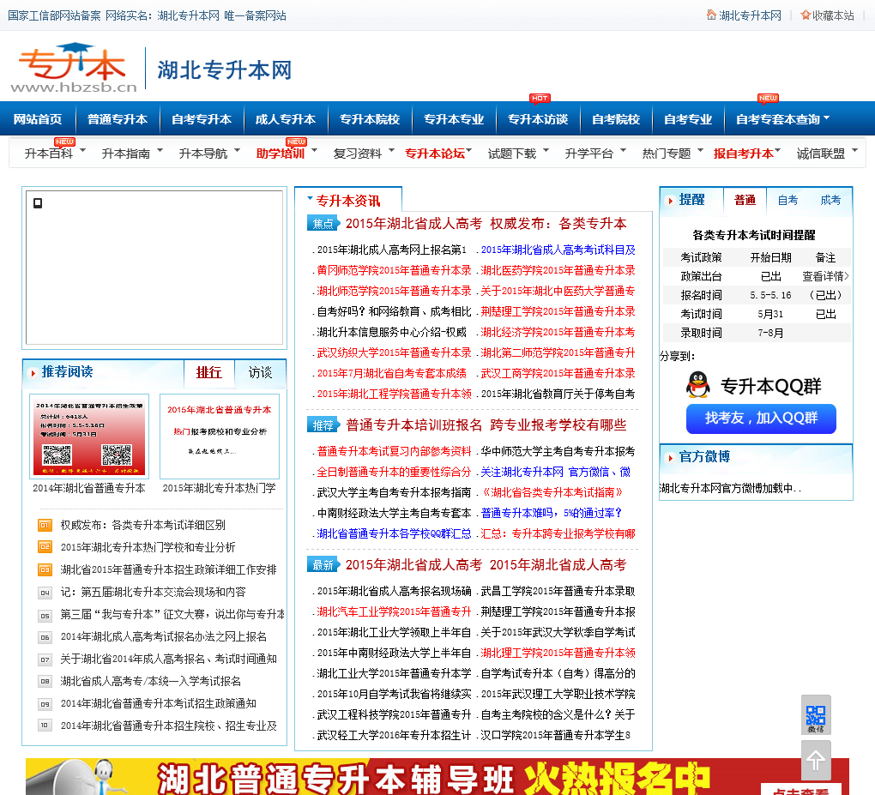Click the 最新 tag icon
Screen dimensions: 875x795
tap(323, 564)
